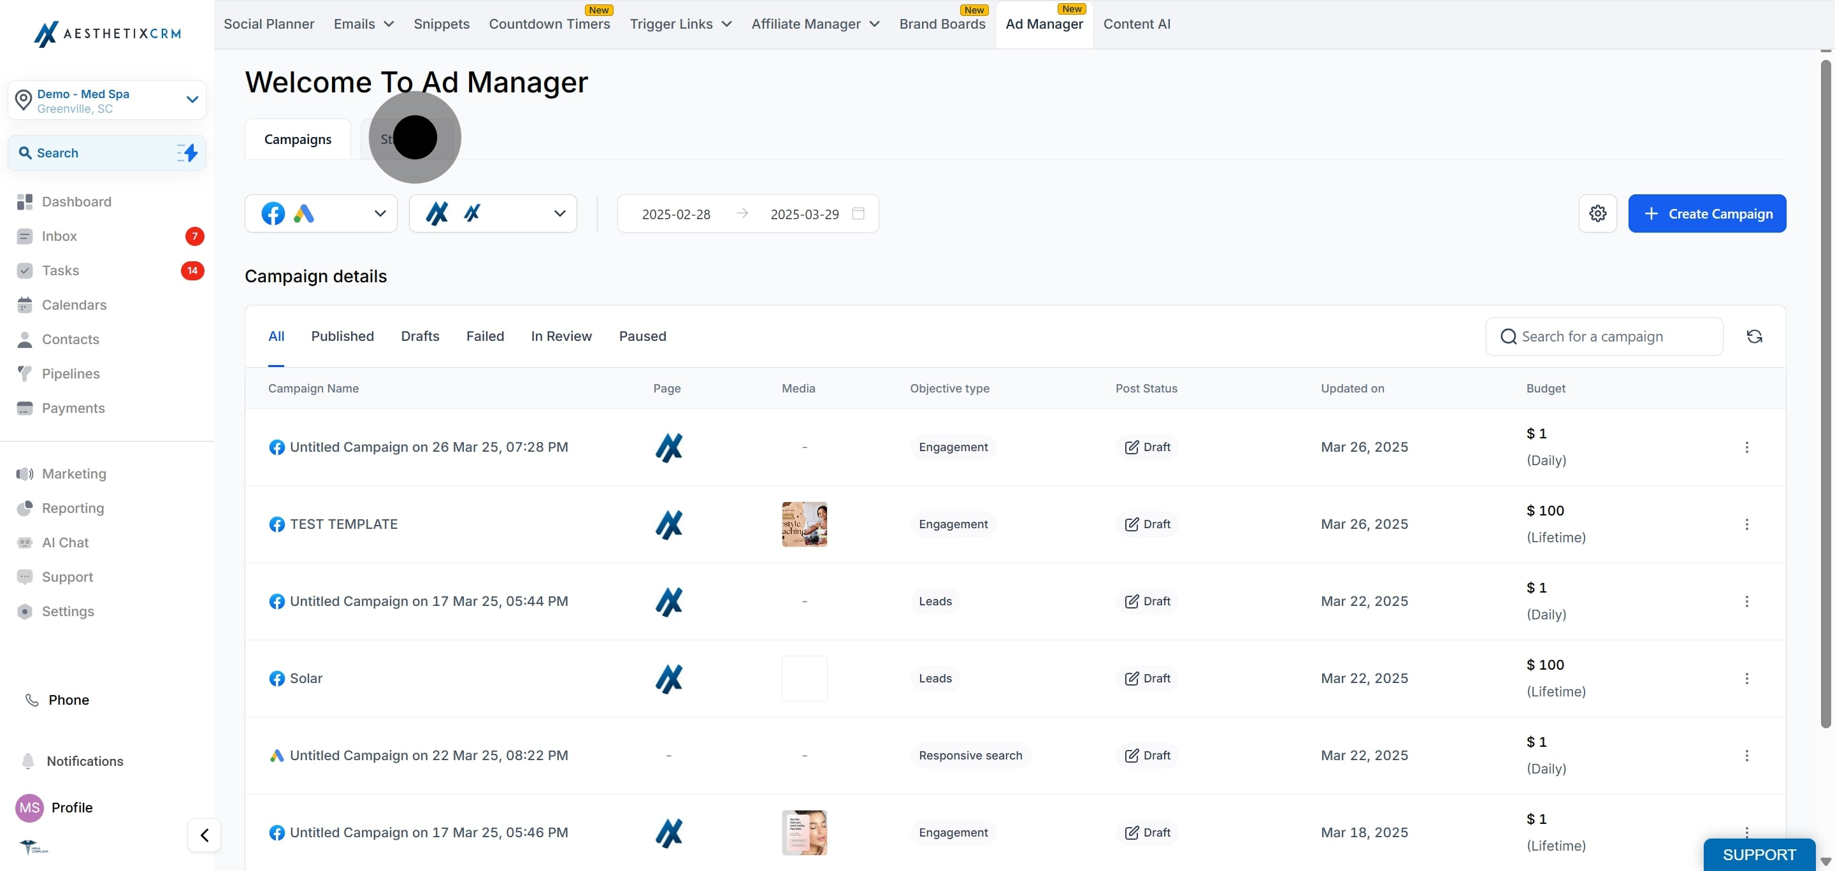Click the Create Campaign button

pyautogui.click(x=1706, y=213)
